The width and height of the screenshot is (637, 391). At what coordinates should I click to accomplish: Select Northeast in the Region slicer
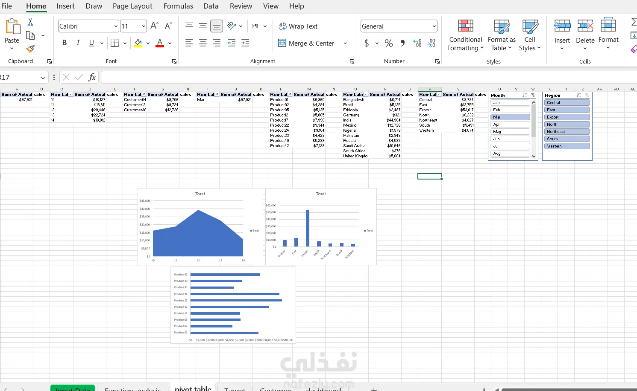click(567, 132)
